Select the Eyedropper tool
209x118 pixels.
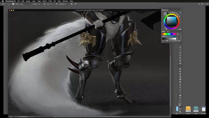pyautogui.click(x=180, y=61)
